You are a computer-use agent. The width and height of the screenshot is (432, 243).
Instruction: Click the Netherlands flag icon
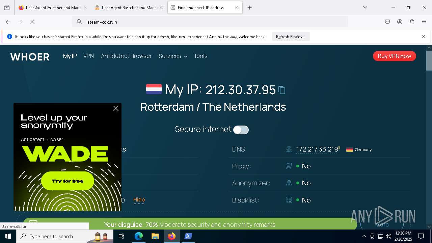(154, 89)
